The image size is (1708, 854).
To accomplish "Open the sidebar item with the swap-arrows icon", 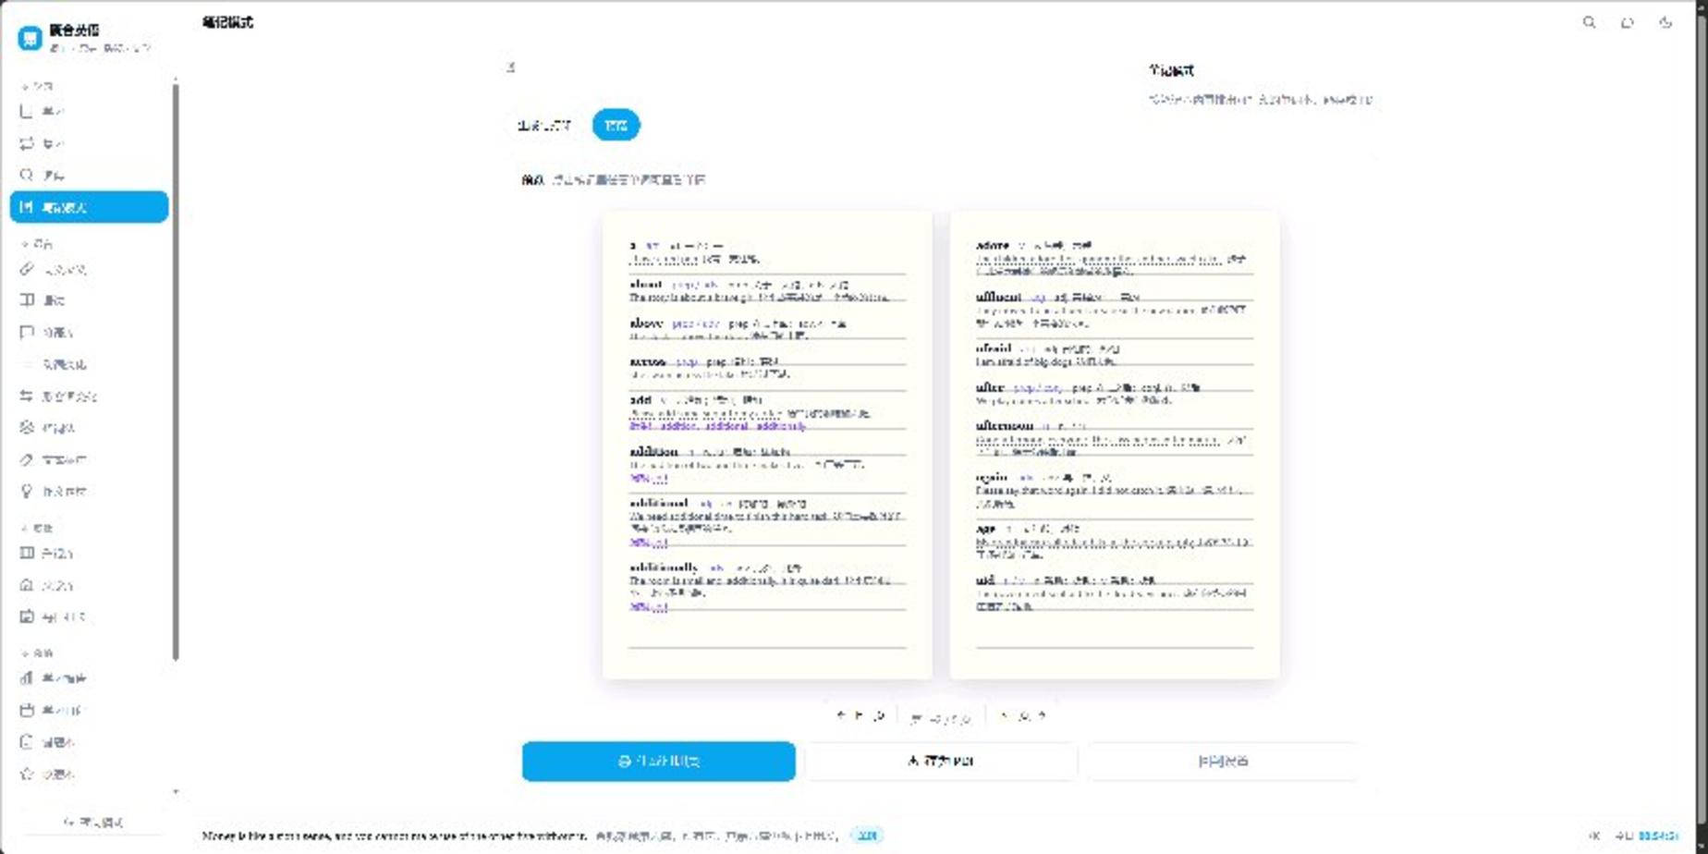I will click(x=89, y=396).
